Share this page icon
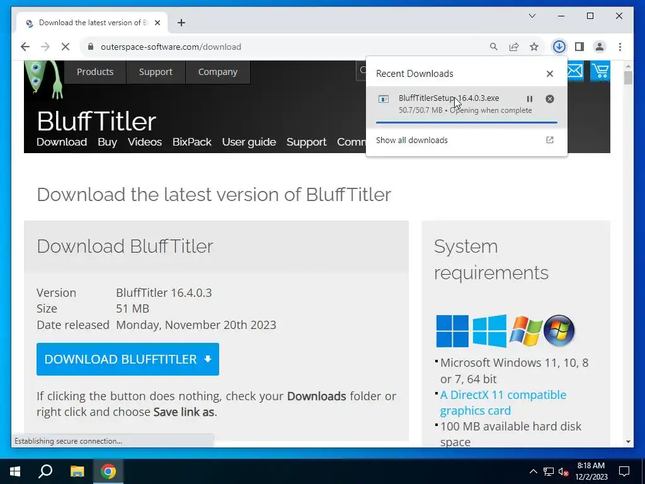Viewport: 645px width, 484px height. (x=514, y=47)
